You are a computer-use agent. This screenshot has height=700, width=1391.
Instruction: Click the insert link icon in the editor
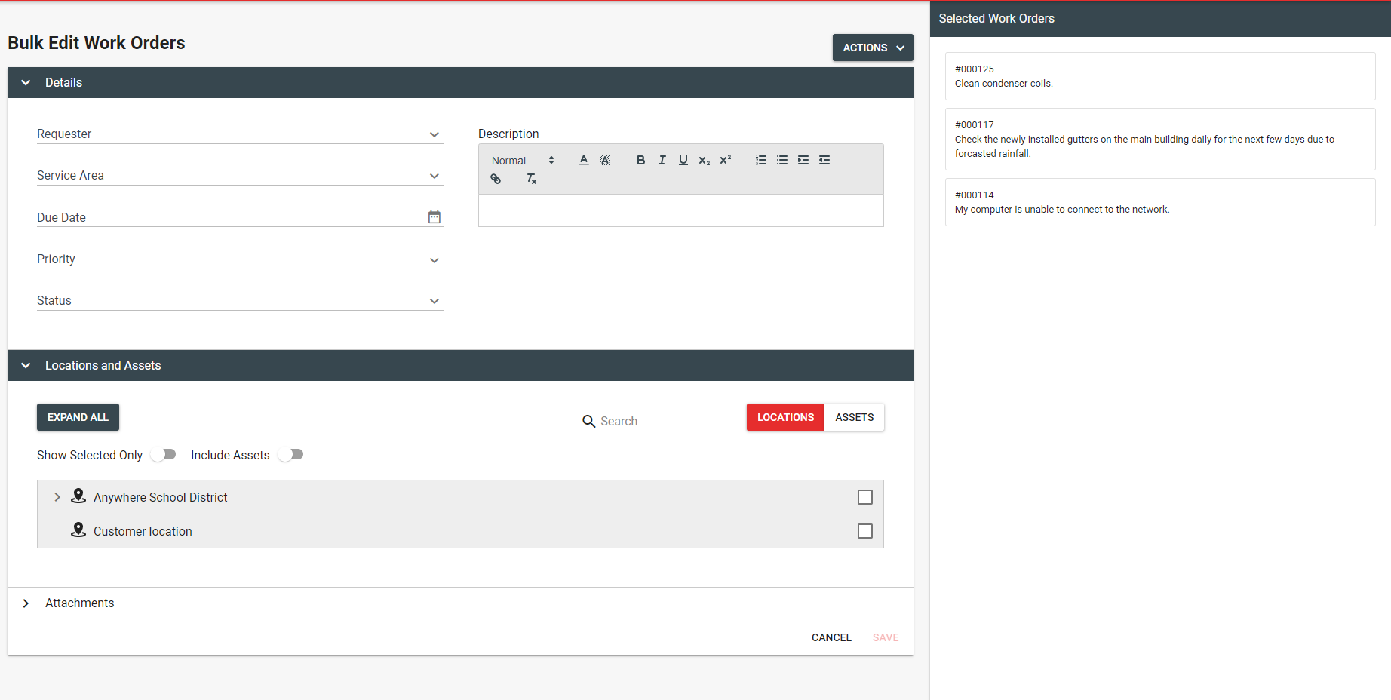tap(496, 179)
